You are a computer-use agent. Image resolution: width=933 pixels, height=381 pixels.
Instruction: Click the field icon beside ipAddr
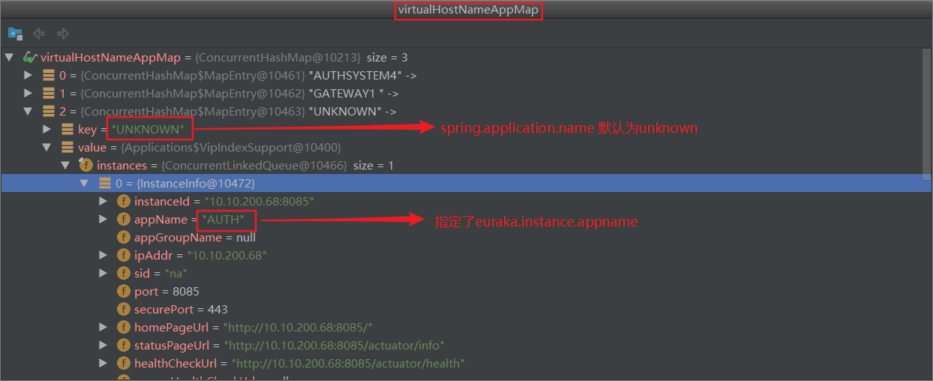(x=124, y=256)
